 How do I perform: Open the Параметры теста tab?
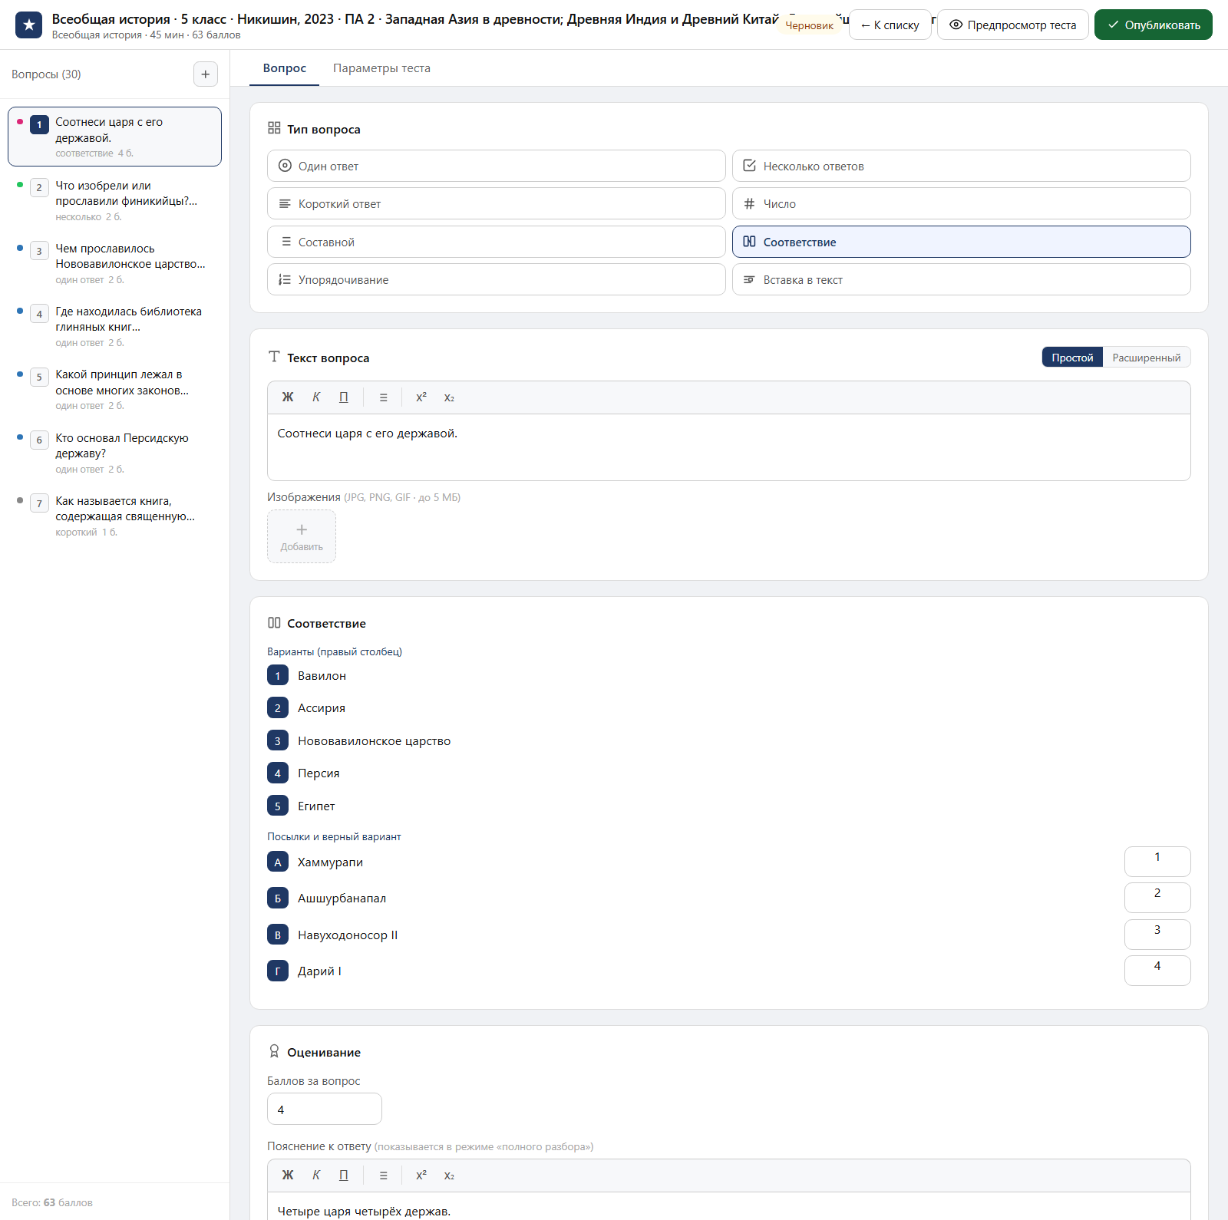pyautogui.click(x=381, y=68)
